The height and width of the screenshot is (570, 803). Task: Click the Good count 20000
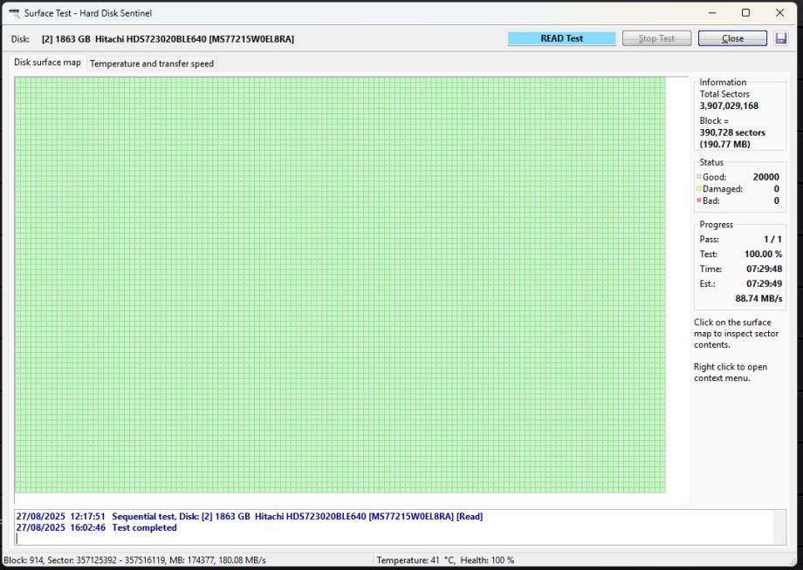[765, 177]
